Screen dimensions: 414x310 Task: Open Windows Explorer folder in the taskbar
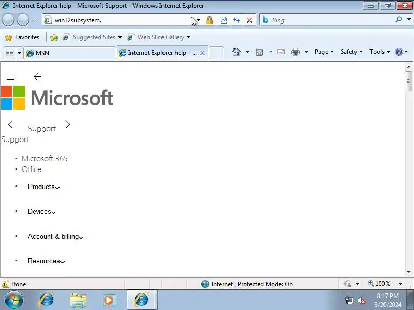pos(78,300)
